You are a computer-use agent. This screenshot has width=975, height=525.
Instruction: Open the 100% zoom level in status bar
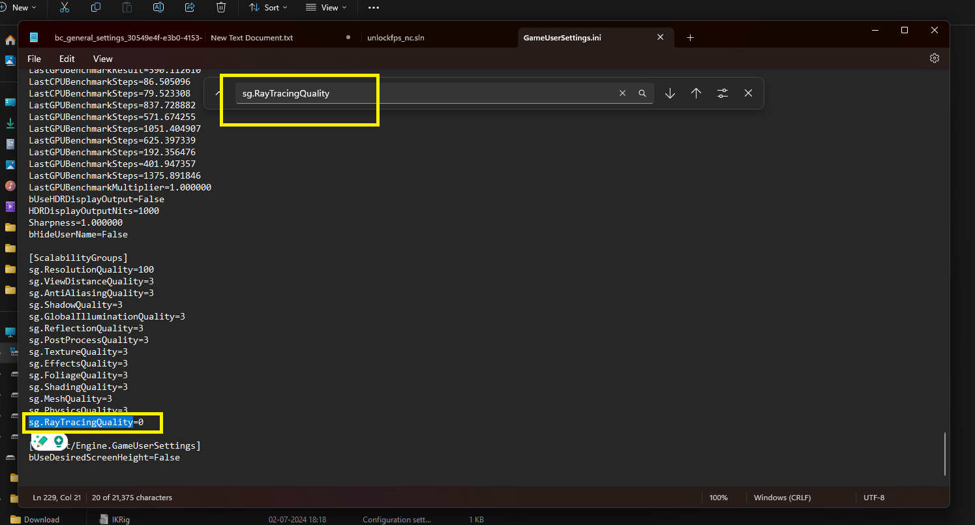click(718, 498)
